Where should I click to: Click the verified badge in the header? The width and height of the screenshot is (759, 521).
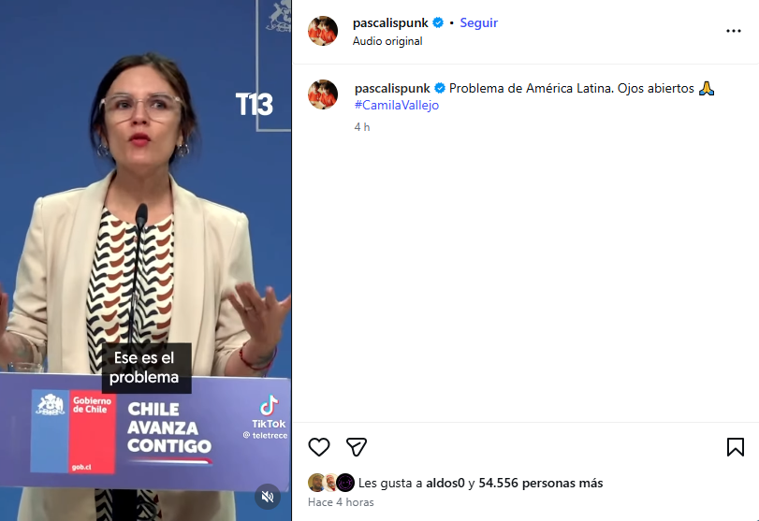click(x=438, y=22)
